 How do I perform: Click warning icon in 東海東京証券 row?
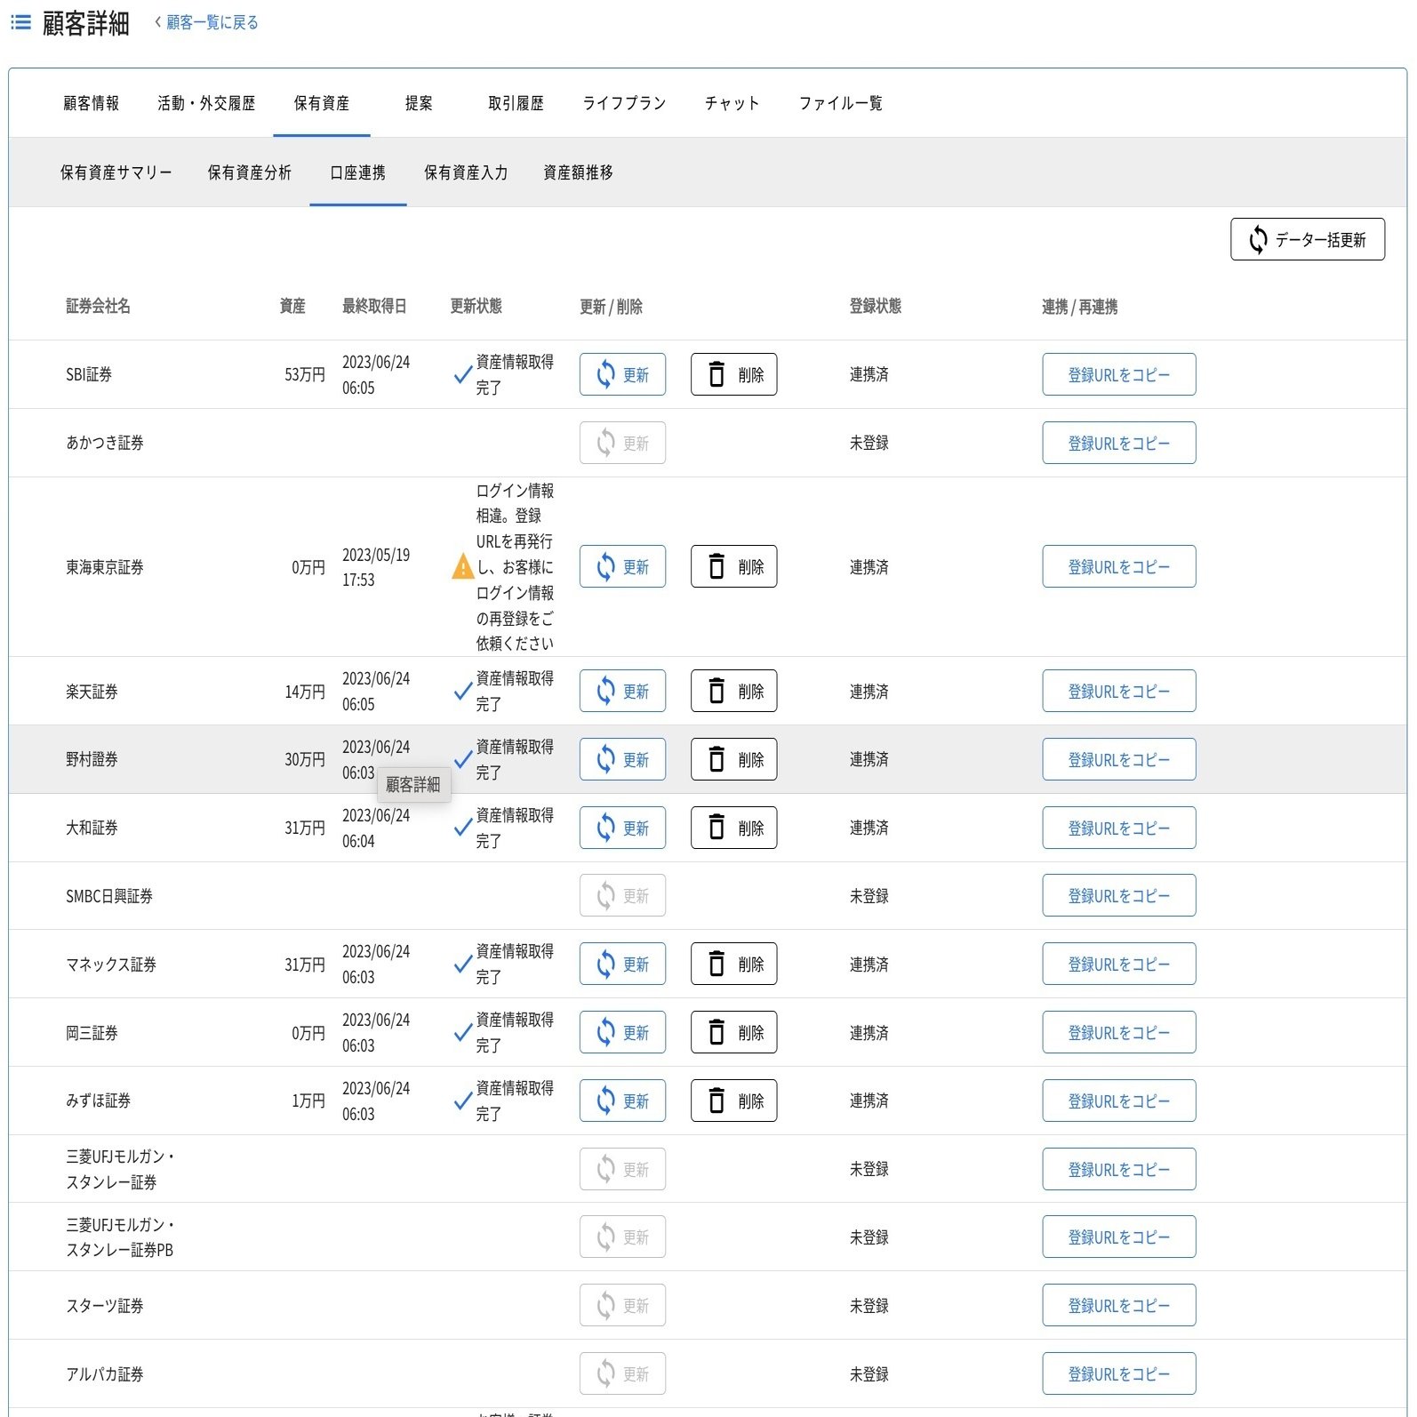pyautogui.click(x=463, y=566)
